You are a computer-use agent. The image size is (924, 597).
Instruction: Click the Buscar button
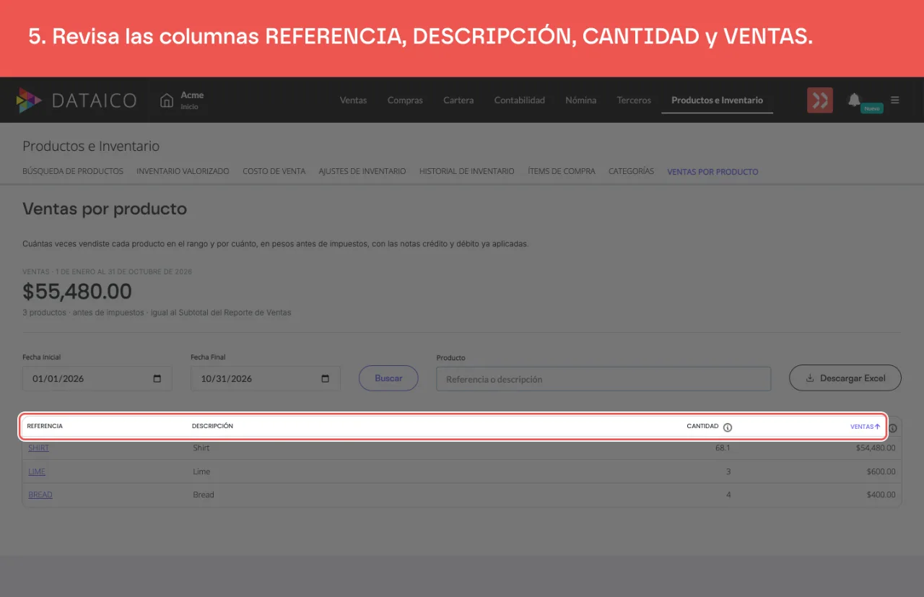click(388, 378)
